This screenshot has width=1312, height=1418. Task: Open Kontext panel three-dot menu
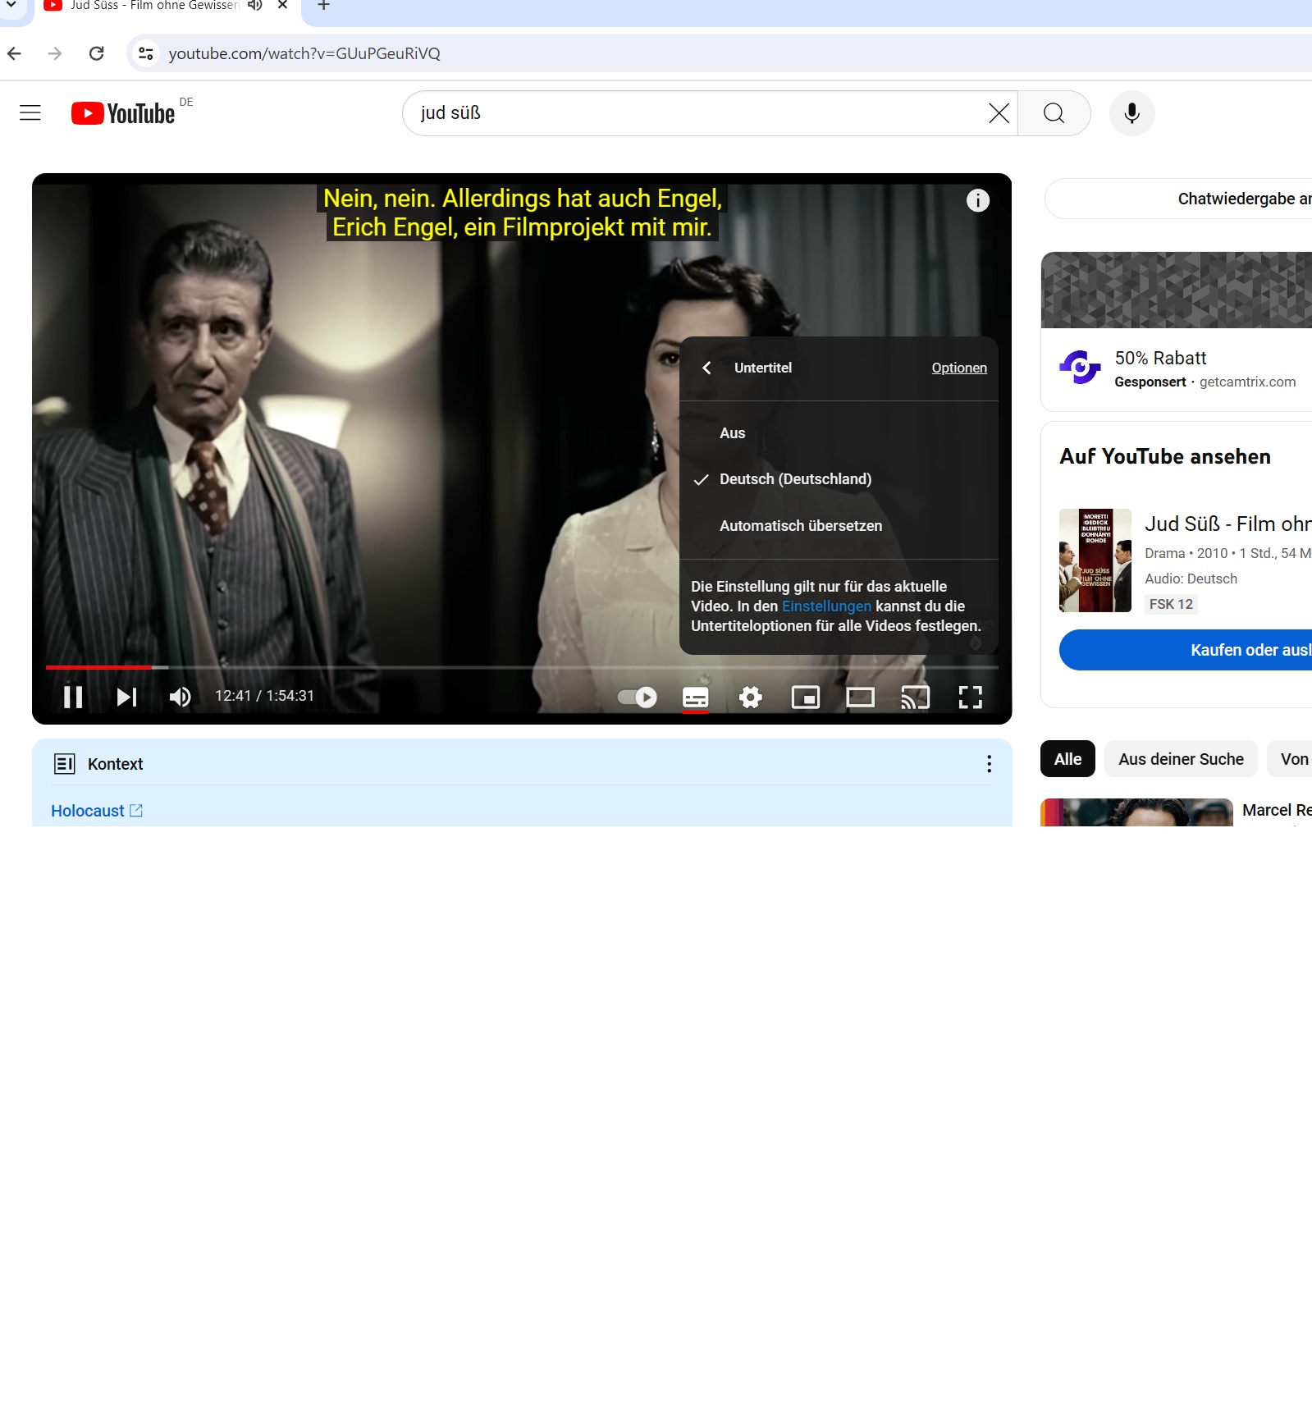click(x=989, y=764)
